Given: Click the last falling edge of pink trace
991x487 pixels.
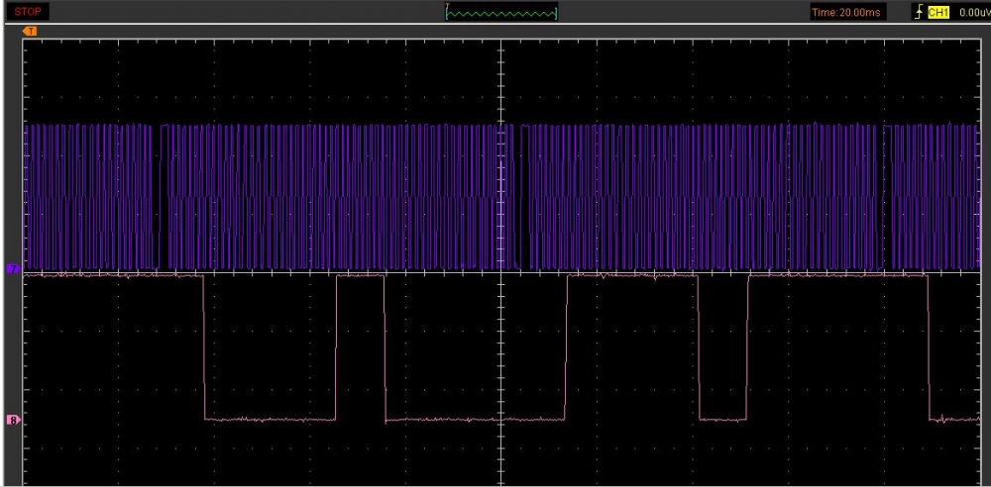Looking at the screenshot, I should (x=928, y=346).
